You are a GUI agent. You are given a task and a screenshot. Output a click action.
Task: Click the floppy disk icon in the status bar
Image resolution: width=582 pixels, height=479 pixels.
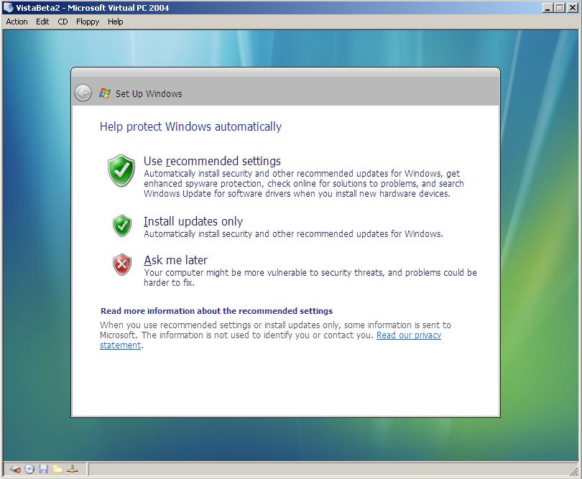pyautogui.click(x=43, y=470)
